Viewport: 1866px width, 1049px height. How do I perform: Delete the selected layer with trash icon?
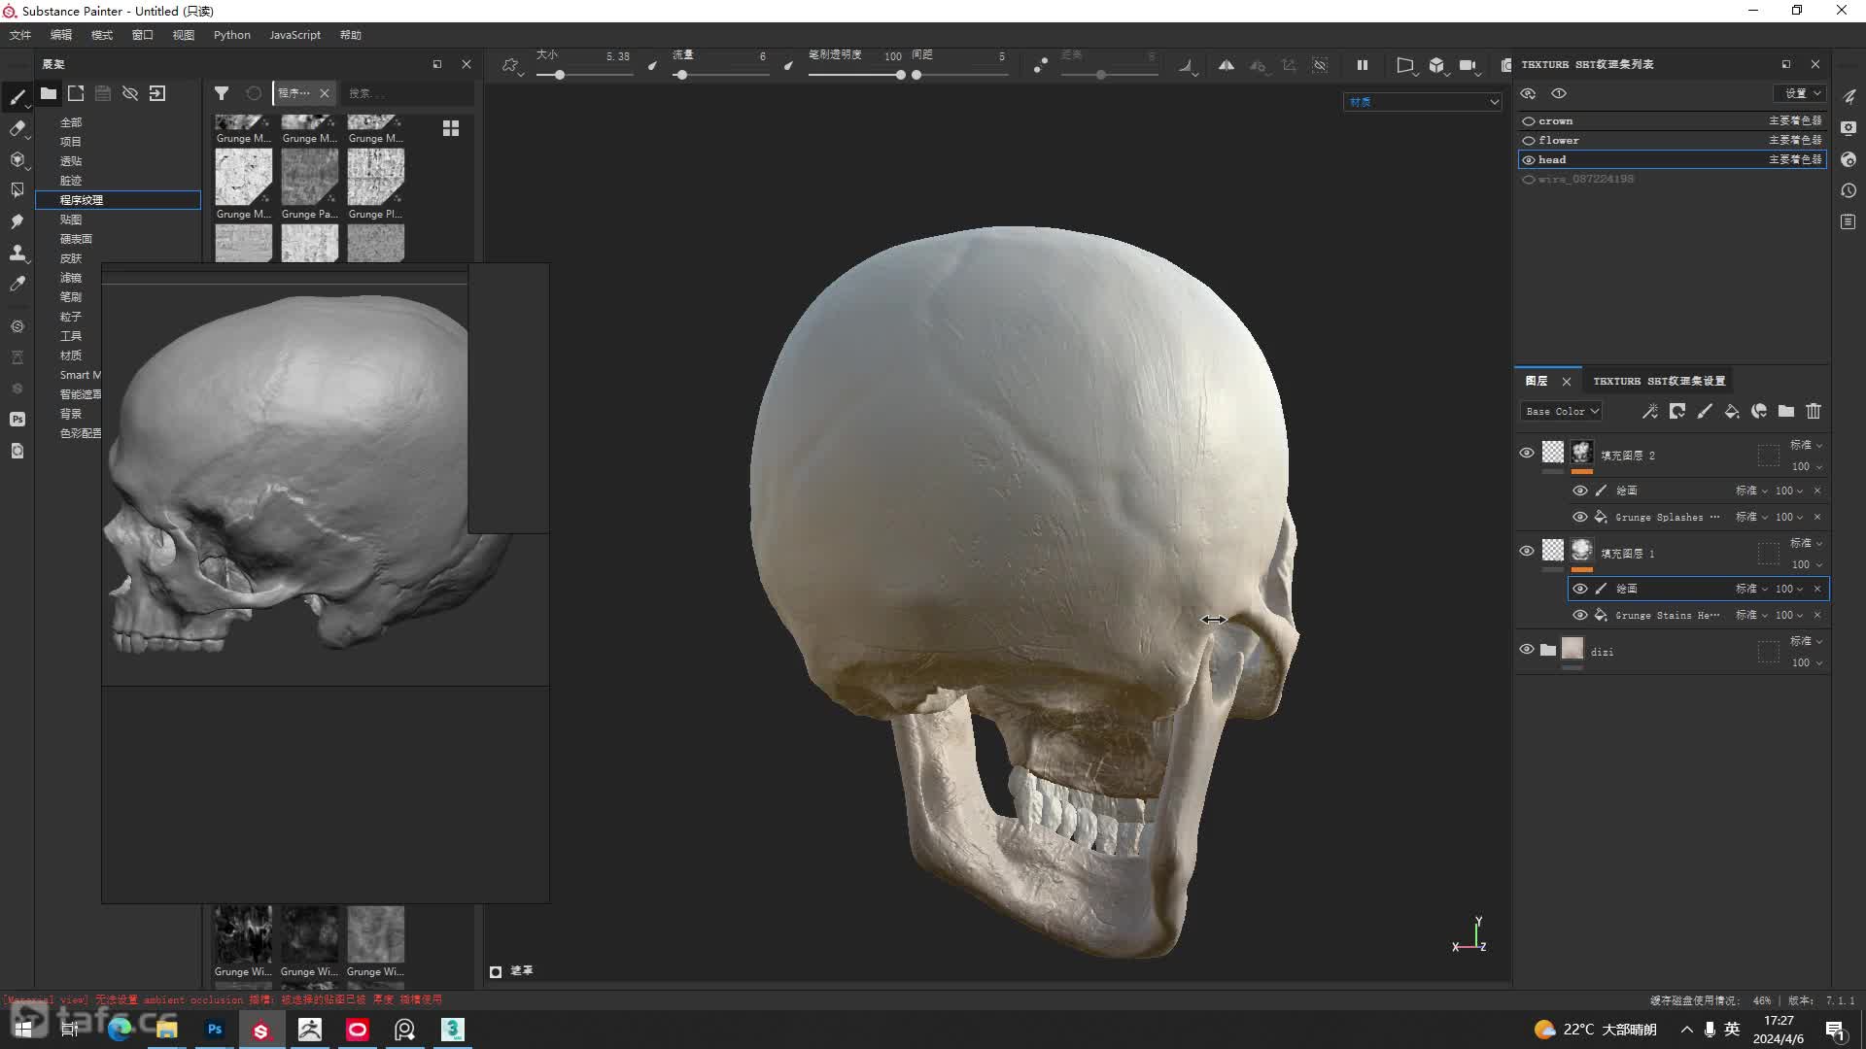[x=1814, y=412]
